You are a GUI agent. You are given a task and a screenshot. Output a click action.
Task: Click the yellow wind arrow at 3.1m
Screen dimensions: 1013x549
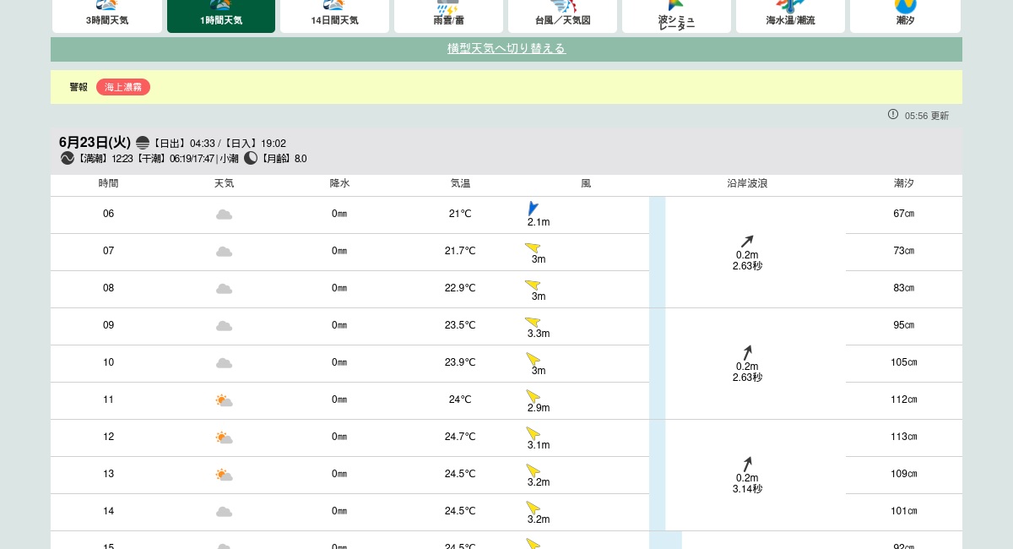coord(533,433)
